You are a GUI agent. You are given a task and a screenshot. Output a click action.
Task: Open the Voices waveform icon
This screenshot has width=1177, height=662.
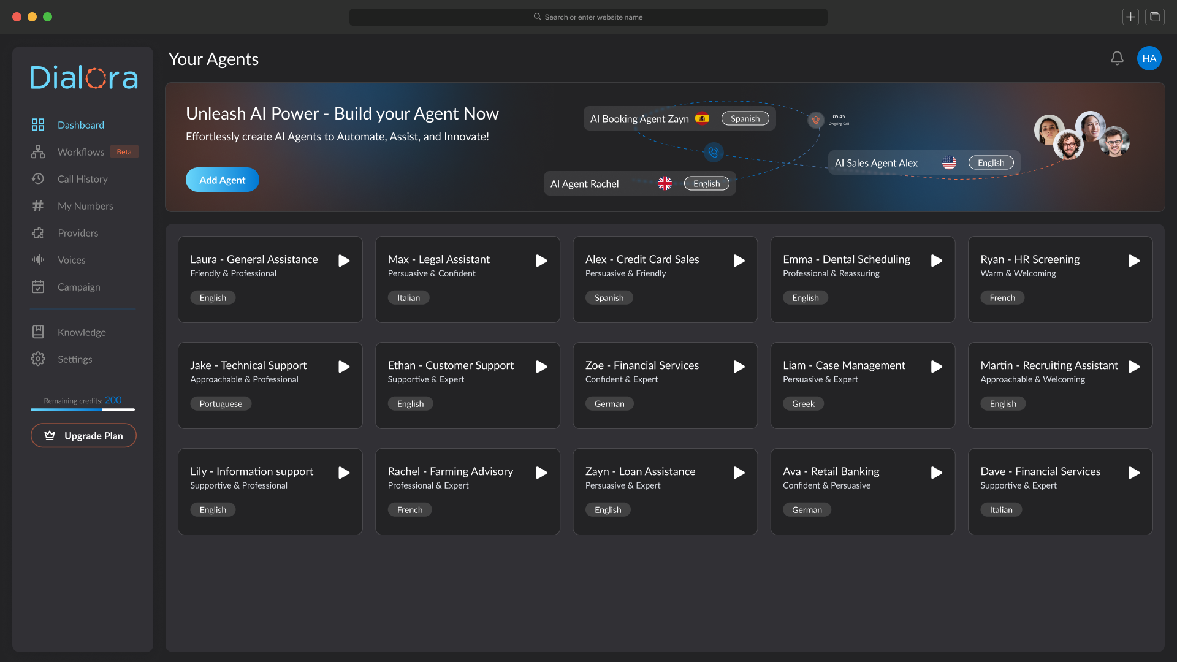pyautogui.click(x=38, y=260)
